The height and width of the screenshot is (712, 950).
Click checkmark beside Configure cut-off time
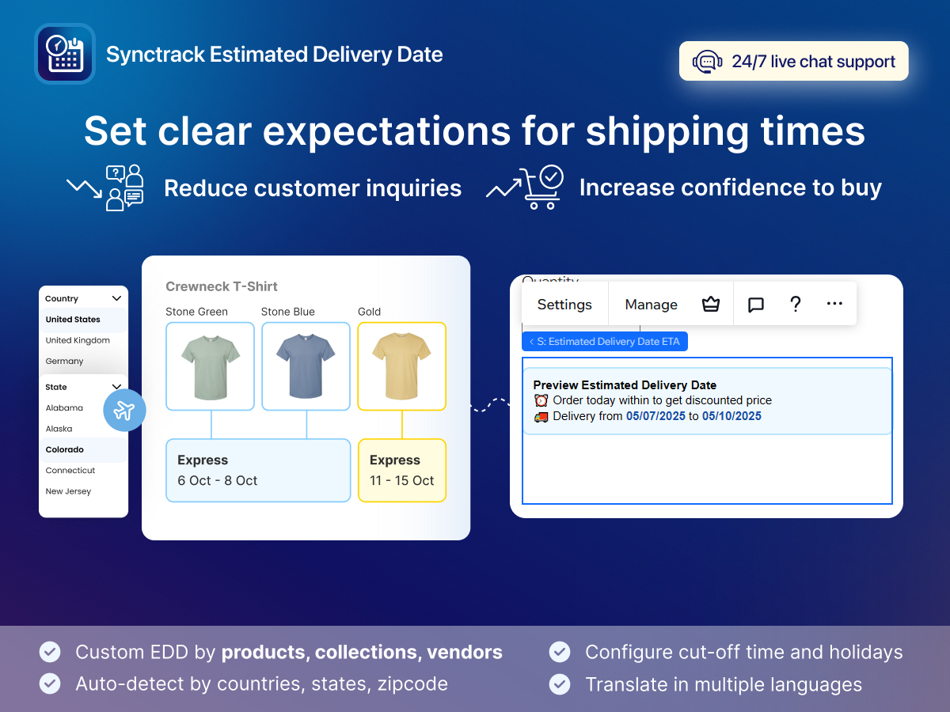(x=560, y=652)
